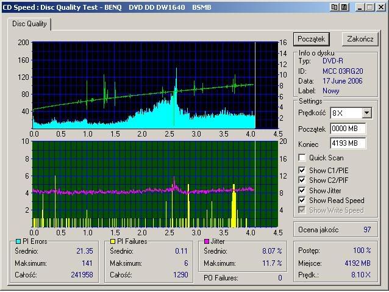
Task: Click the PI Failures Całość value 1290
Action: [x=180, y=275]
